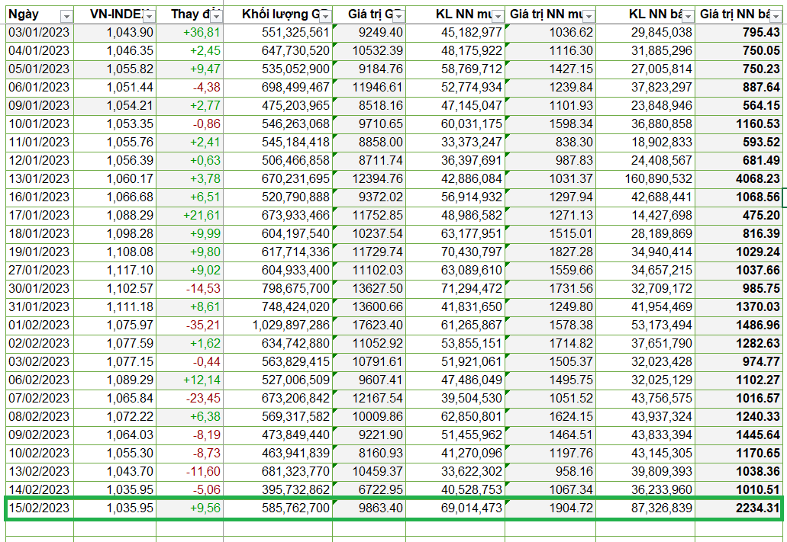The height and width of the screenshot is (542, 787).
Task: Click foreign buy volume 45,182,977
Action: point(455,33)
